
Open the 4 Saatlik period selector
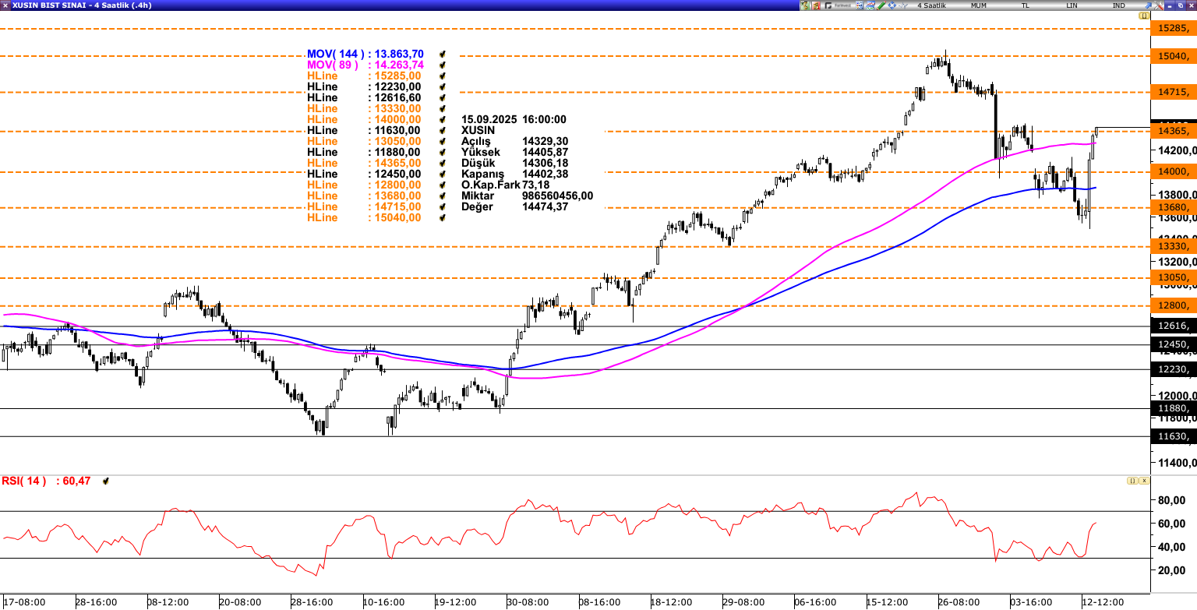(931, 5)
